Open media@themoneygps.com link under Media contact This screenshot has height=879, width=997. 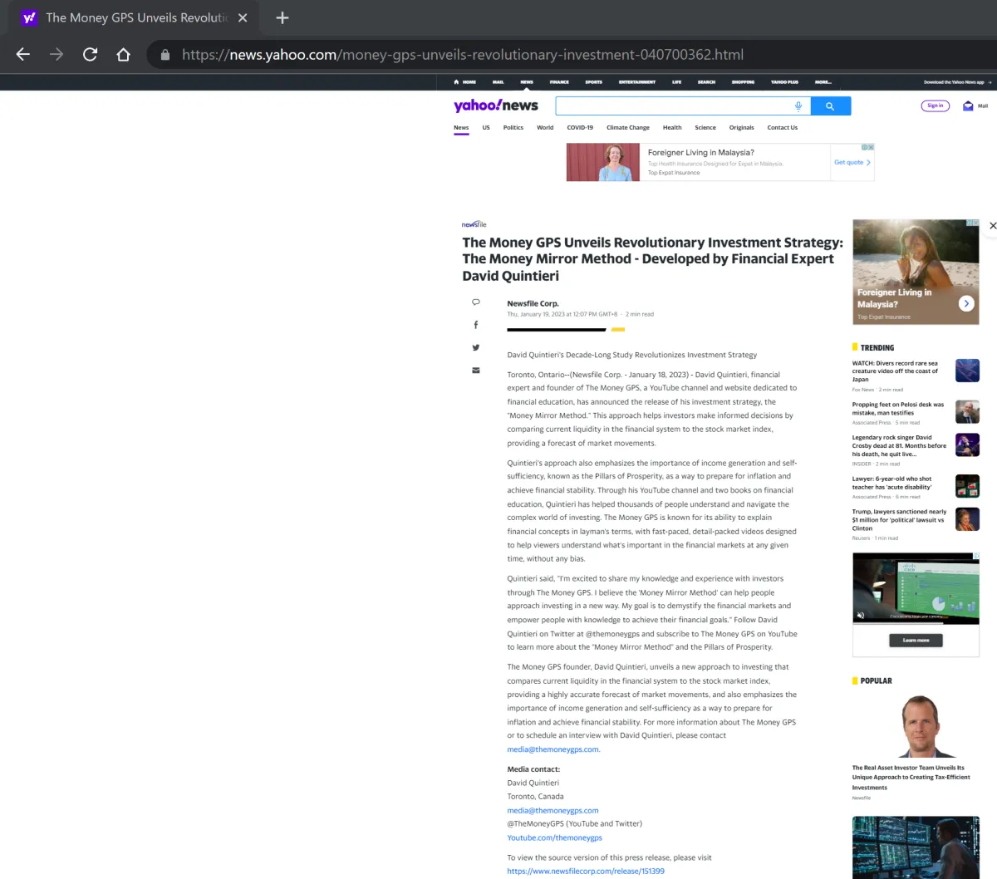(x=553, y=811)
